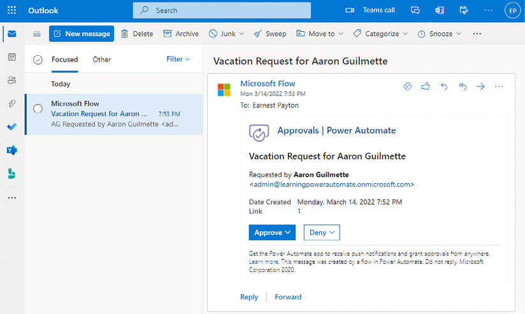This screenshot has height=314, width=525.
Task: Switch to the Other tab
Action: click(101, 60)
